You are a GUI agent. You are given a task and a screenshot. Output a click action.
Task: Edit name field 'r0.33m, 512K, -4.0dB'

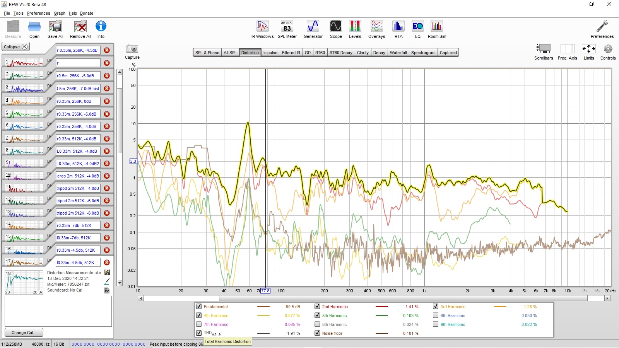[x=78, y=139]
